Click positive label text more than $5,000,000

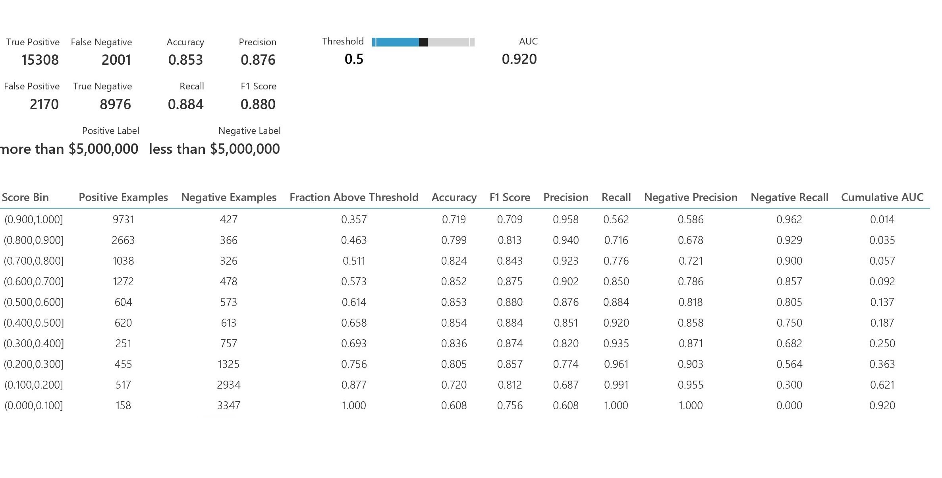tap(69, 149)
